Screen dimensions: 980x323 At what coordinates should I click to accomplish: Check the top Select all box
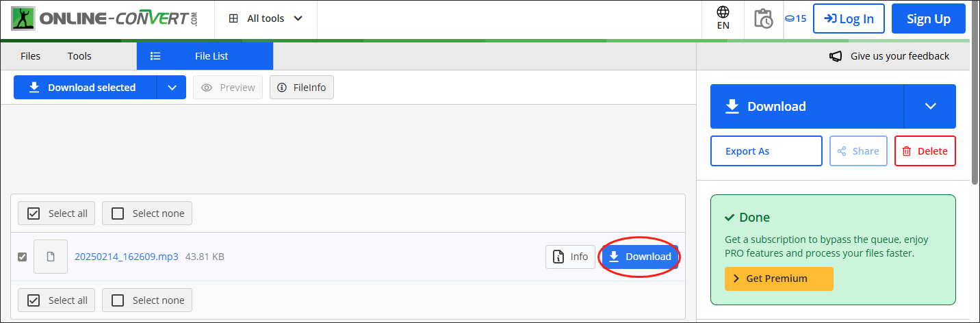point(34,214)
